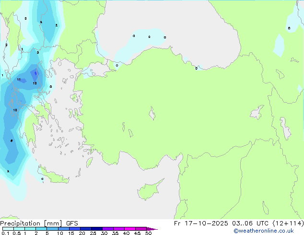This screenshot has height=235, width=304.
Task: Click the '25' label under legend
Action: pos(93,233)
